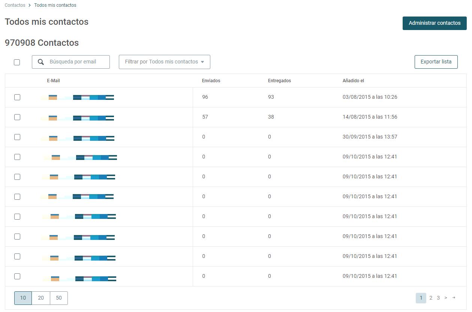Click the Todos mis contactos page title
Viewport: 472px width, 312px height.
(46, 22)
